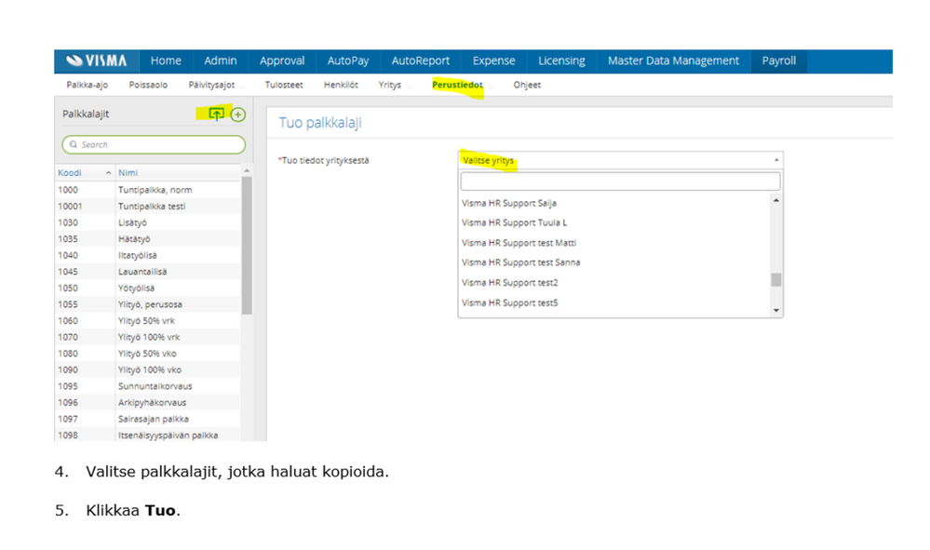This screenshot has height=550, width=930.
Task: Select the Expense tab
Action: click(x=493, y=61)
